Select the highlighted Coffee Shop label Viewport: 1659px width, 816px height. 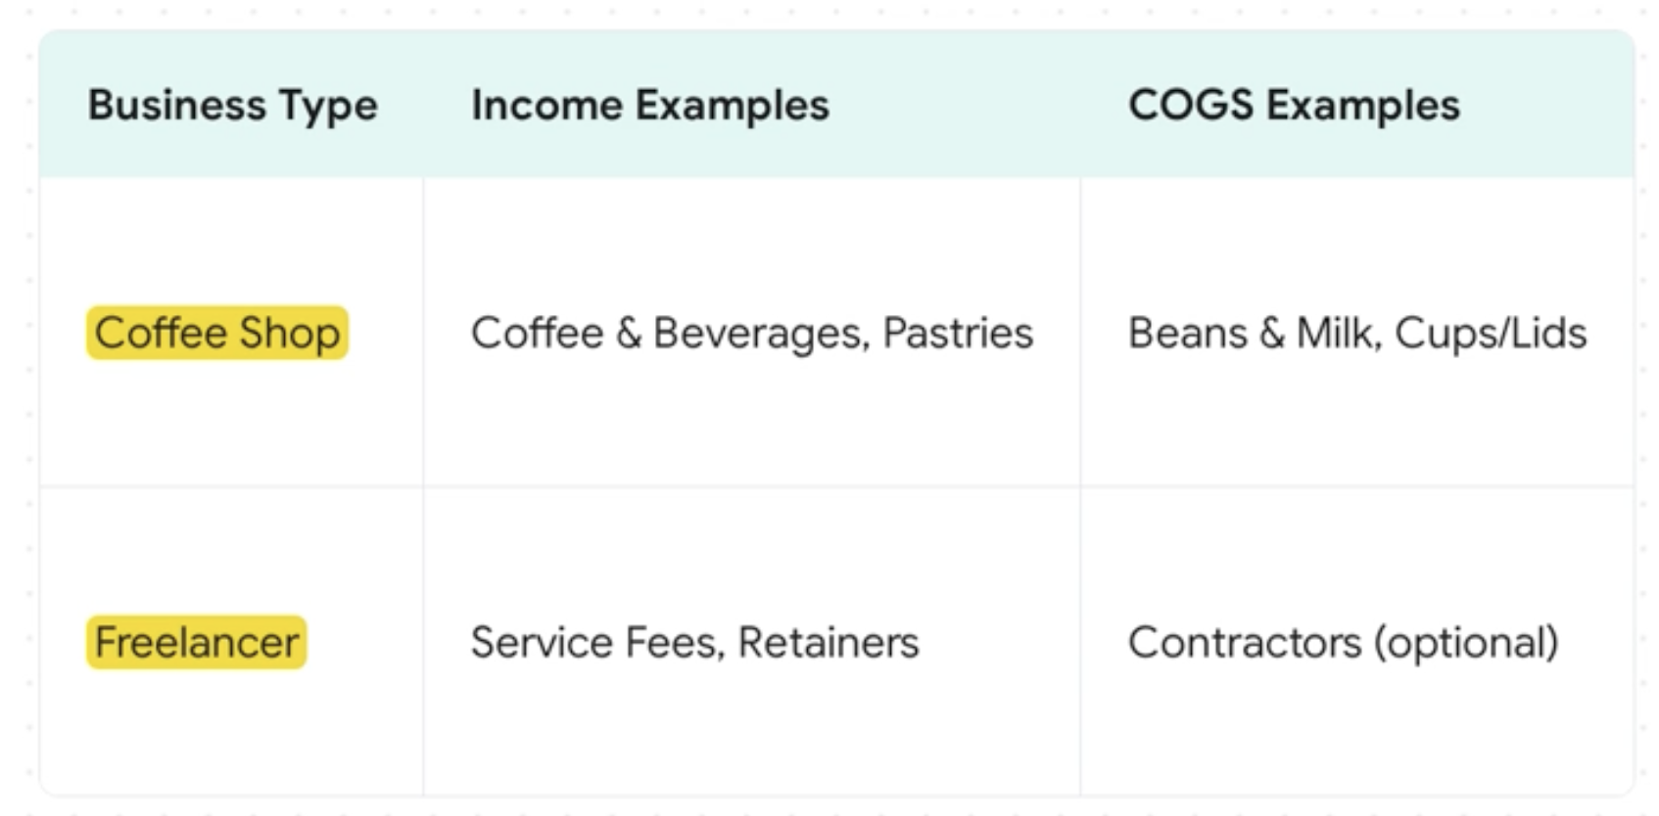click(x=217, y=333)
